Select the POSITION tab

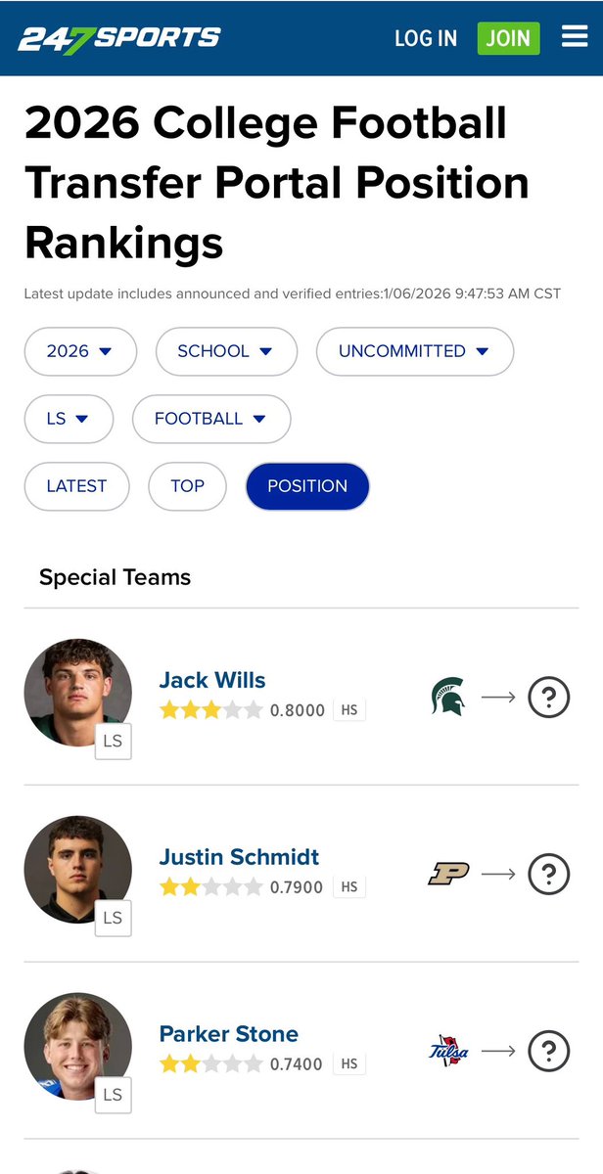307,486
